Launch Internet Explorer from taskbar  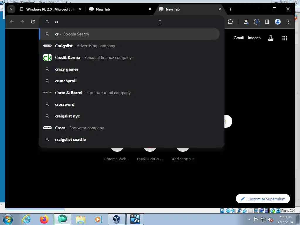26,219
